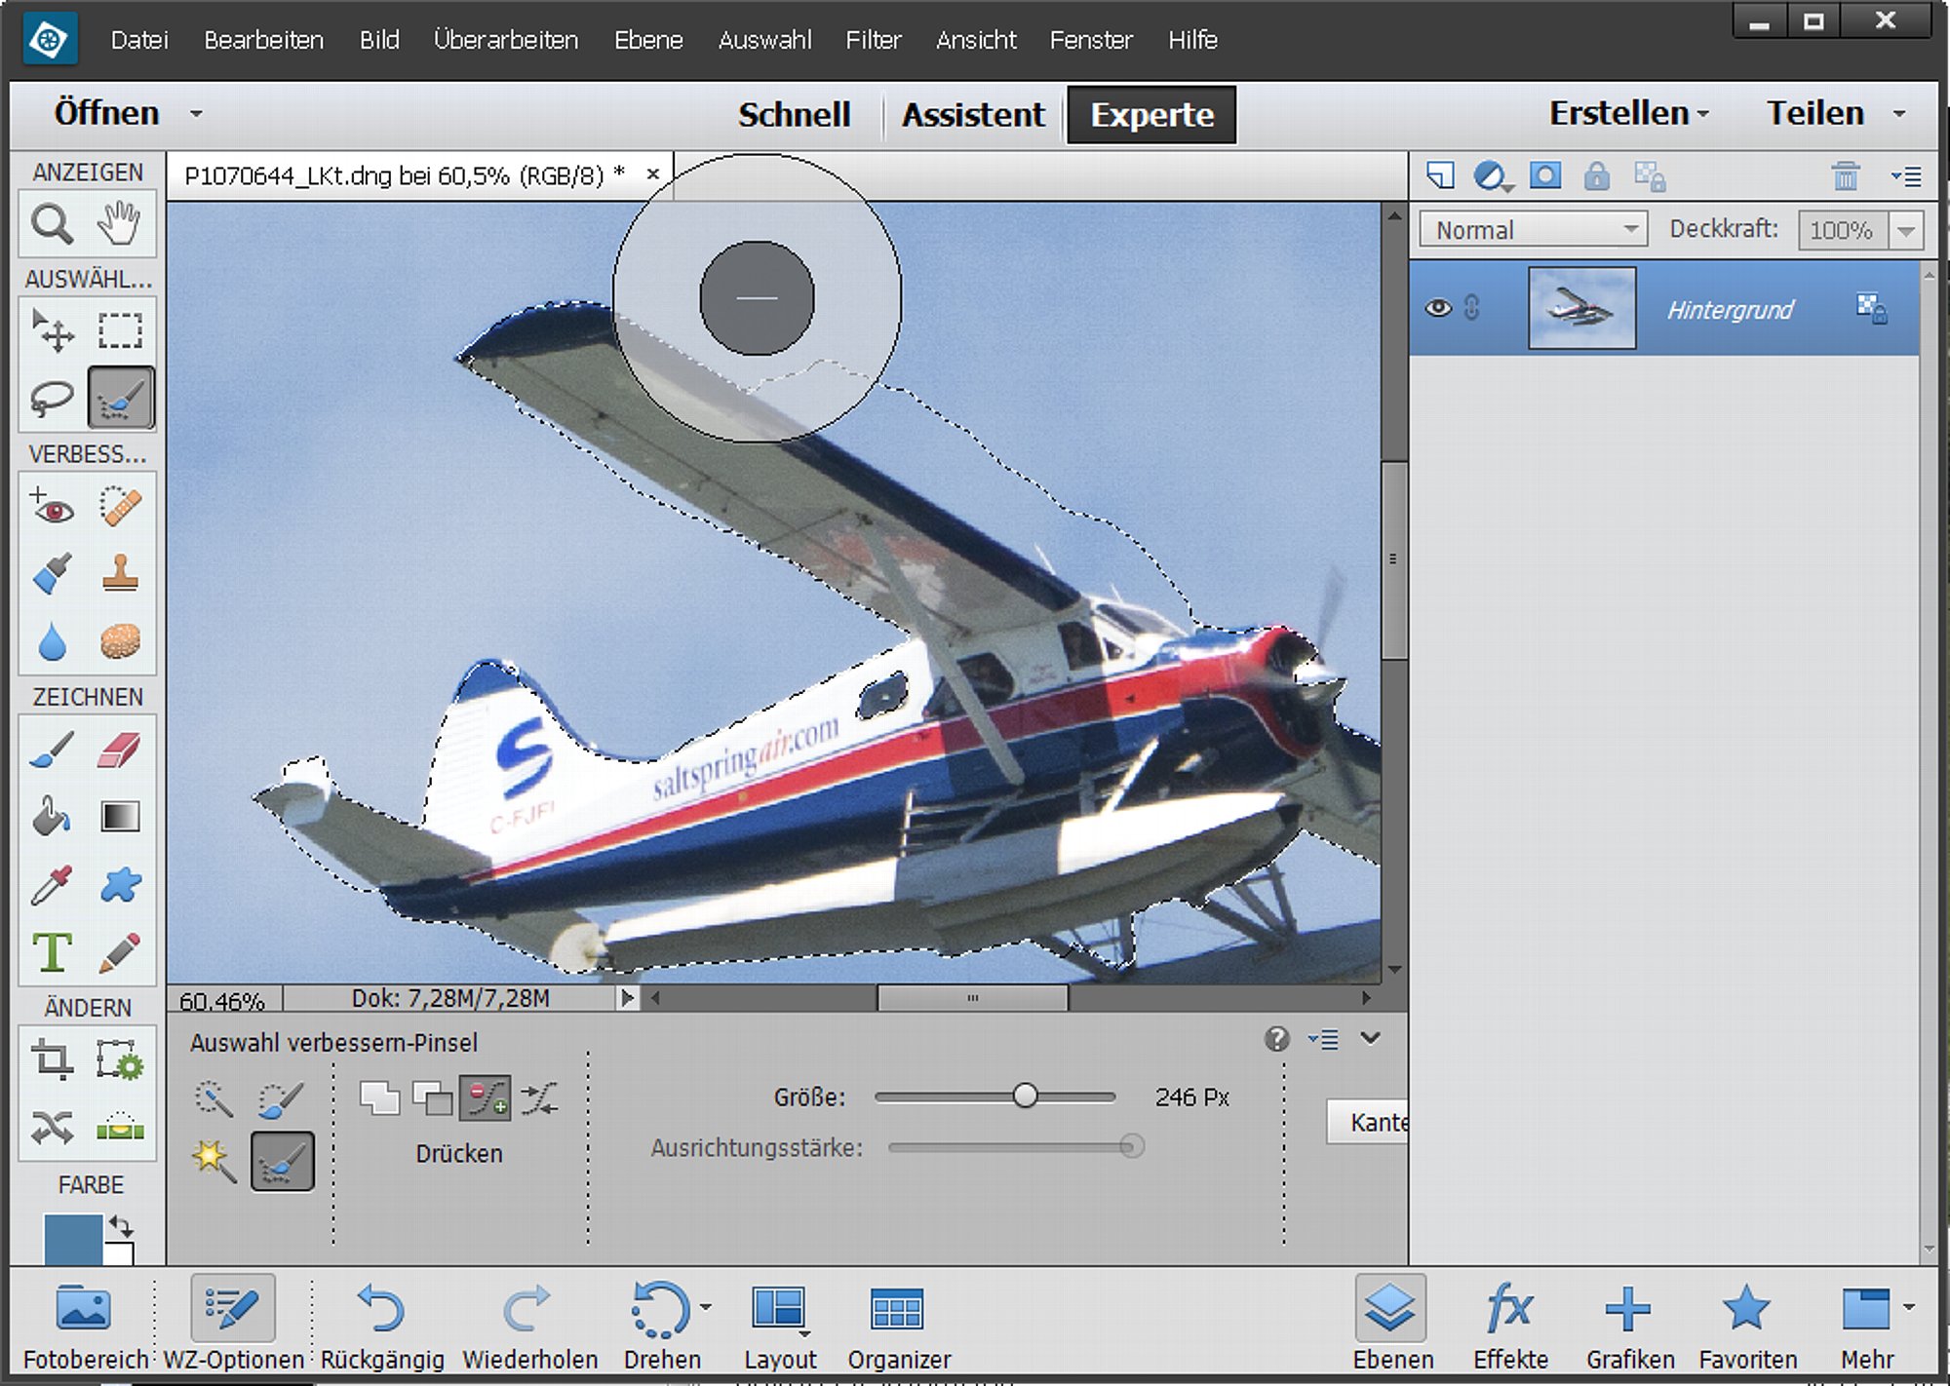Select the Clone Stamp tool
Image resolution: width=1950 pixels, height=1386 pixels.
[x=119, y=573]
